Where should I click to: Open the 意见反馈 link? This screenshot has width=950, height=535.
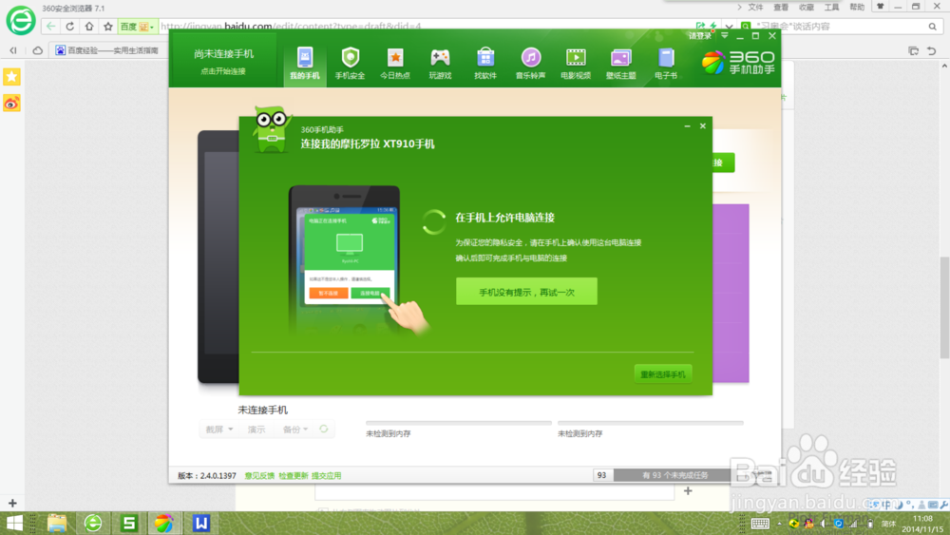[x=259, y=476]
